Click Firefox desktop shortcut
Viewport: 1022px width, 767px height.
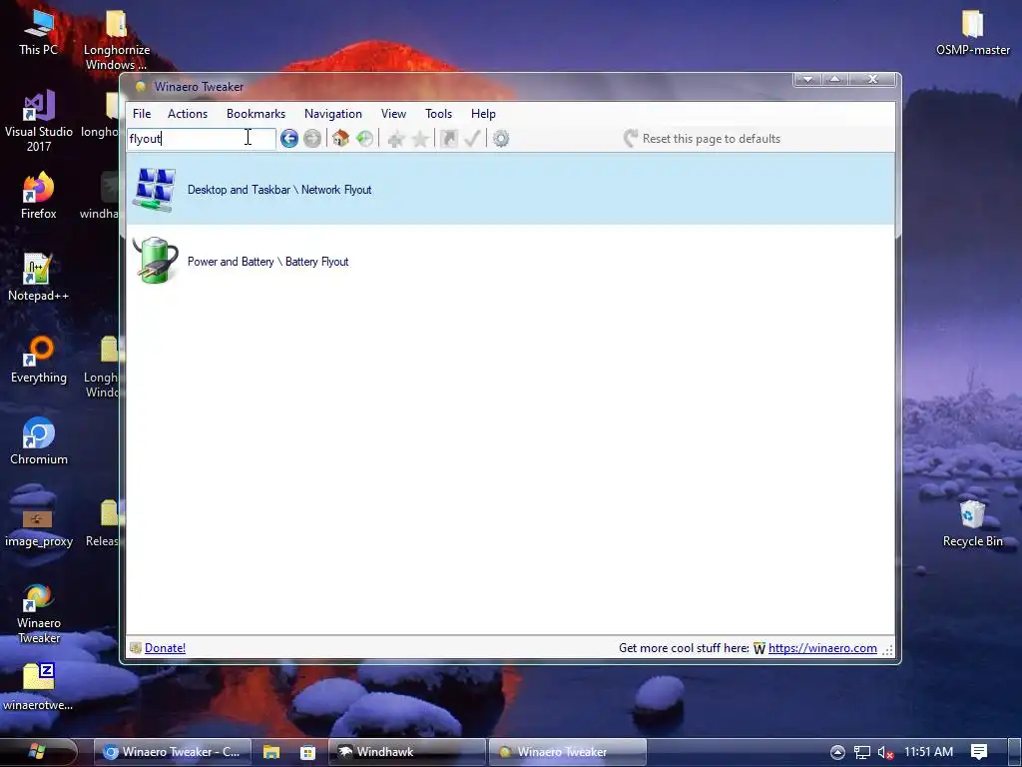[x=39, y=196]
